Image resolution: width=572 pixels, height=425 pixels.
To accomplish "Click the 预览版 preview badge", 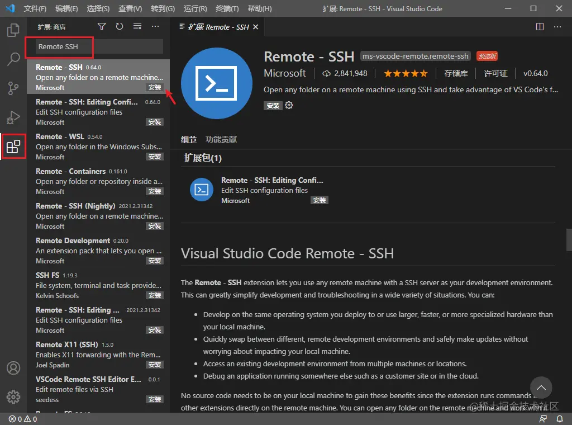I will [x=487, y=56].
